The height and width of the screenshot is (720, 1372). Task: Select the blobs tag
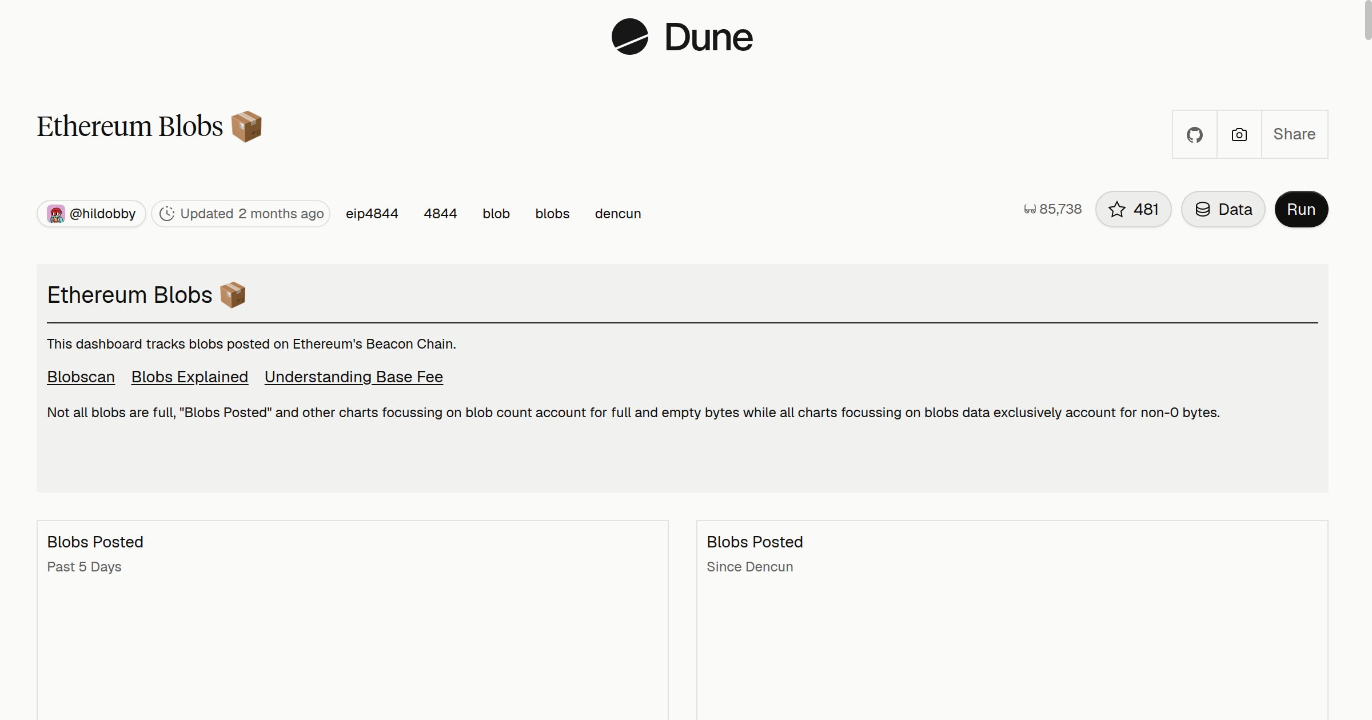pos(552,214)
